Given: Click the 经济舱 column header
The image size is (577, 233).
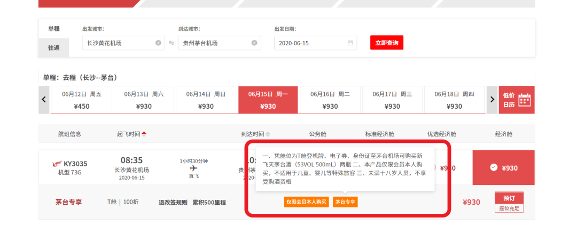Looking at the screenshot, I should point(504,134).
